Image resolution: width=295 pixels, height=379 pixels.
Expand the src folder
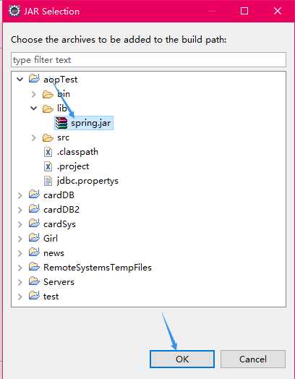point(34,137)
